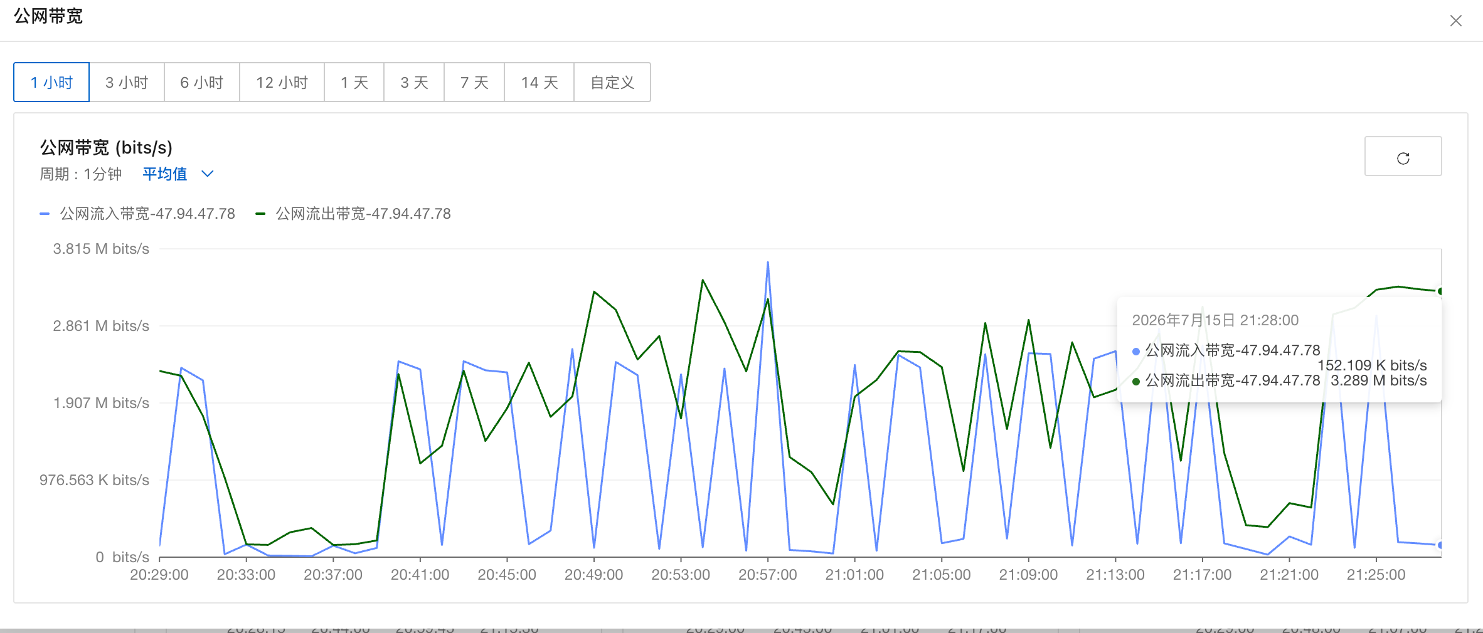Select the 7 天 time range
This screenshot has height=633, width=1483.
(474, 82)
